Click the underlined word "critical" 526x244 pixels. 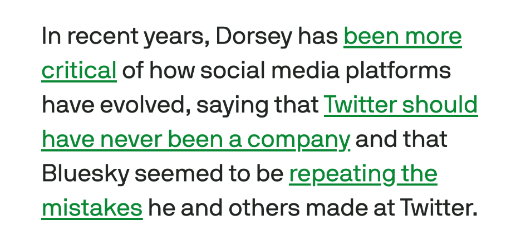coord(78,71)
